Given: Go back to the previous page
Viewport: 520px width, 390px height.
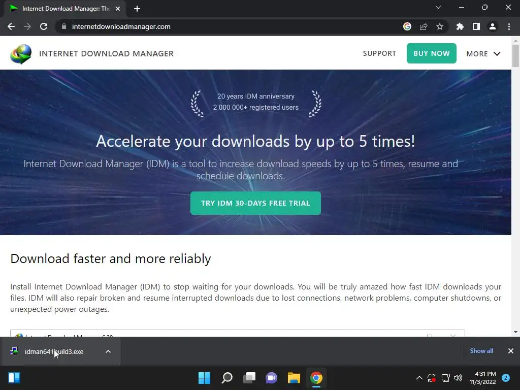Looking at the screenshot, I should tap(11, 26).
